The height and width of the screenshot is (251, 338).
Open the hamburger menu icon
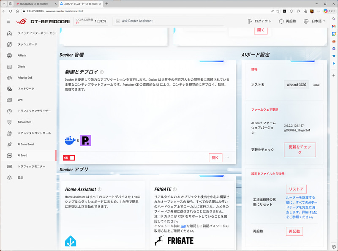coord(8,21)
